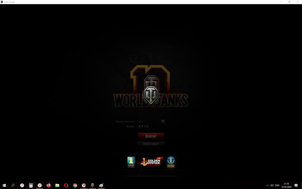Click the red Войти! login button
302x189 pixels.
click(151, 136)
